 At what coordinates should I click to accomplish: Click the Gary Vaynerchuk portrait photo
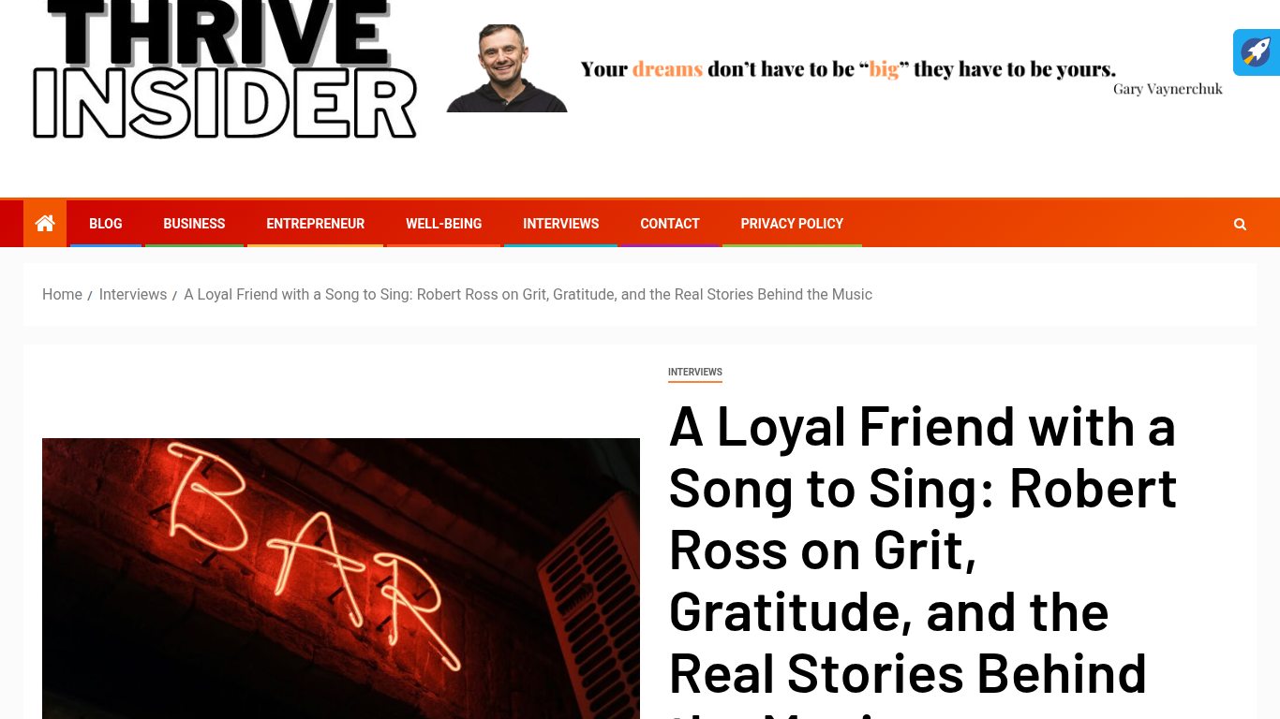tap(507, 68)
